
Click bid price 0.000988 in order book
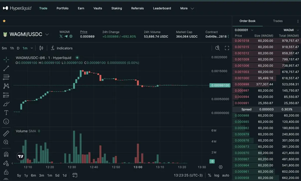(242, 116)
